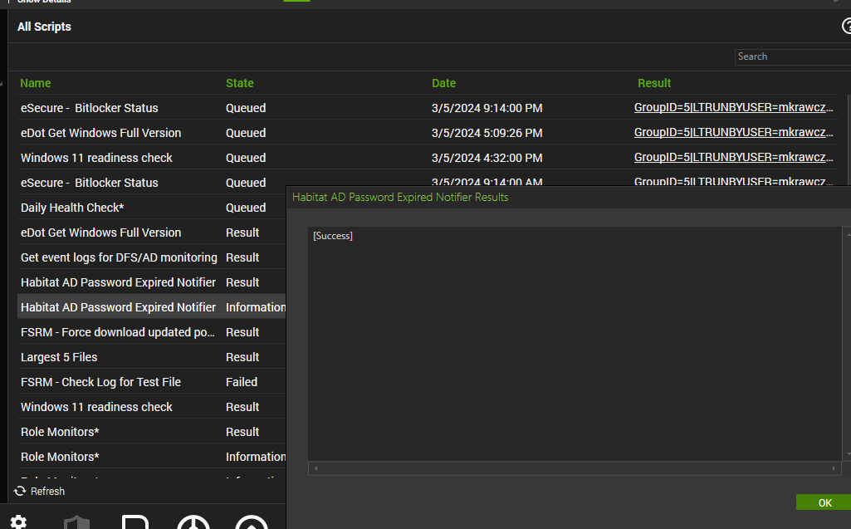The width and height of the screenshot is (851, 529).
Task: Select the failed FSRM - Check Log for Test File row
Action: (x=100, y=382)
